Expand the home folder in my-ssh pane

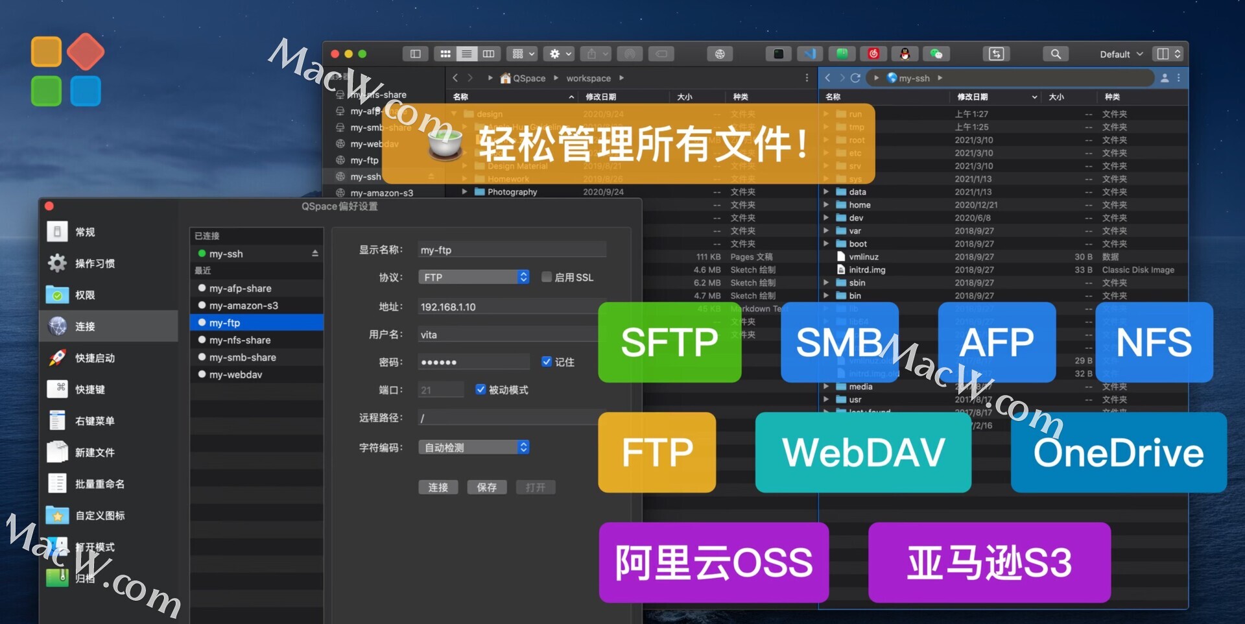(826, 205)
